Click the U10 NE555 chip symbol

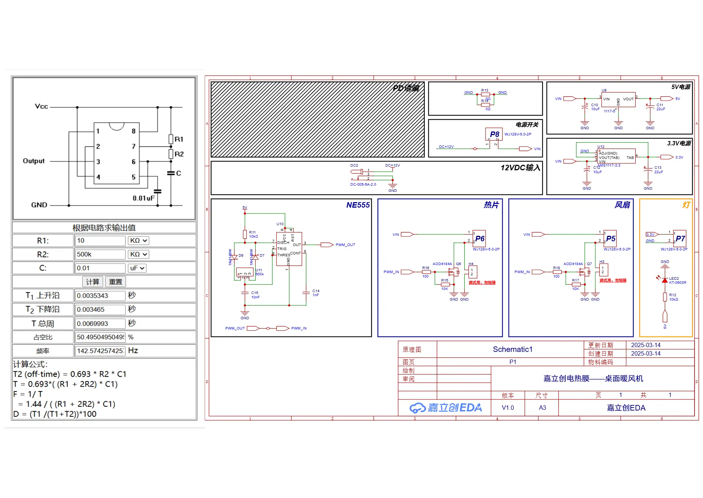(x=289, y=249)
